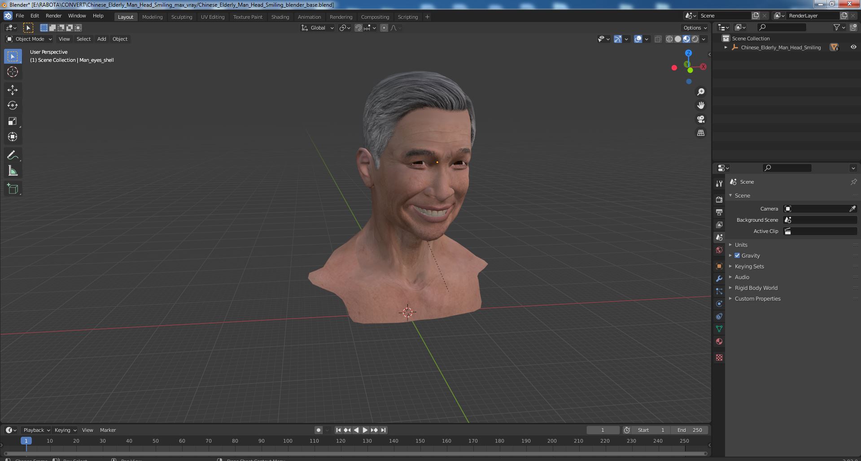Screen dimensions: 861x461
Task: Activate the Move tool
Action: pyautogui.click(x=13, y=90)
